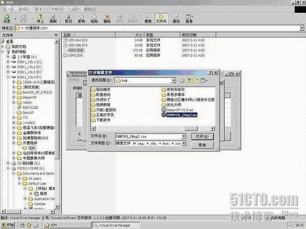
Task: Click the Cut (剪切) toolbar icon
Action: coord(68,19)
